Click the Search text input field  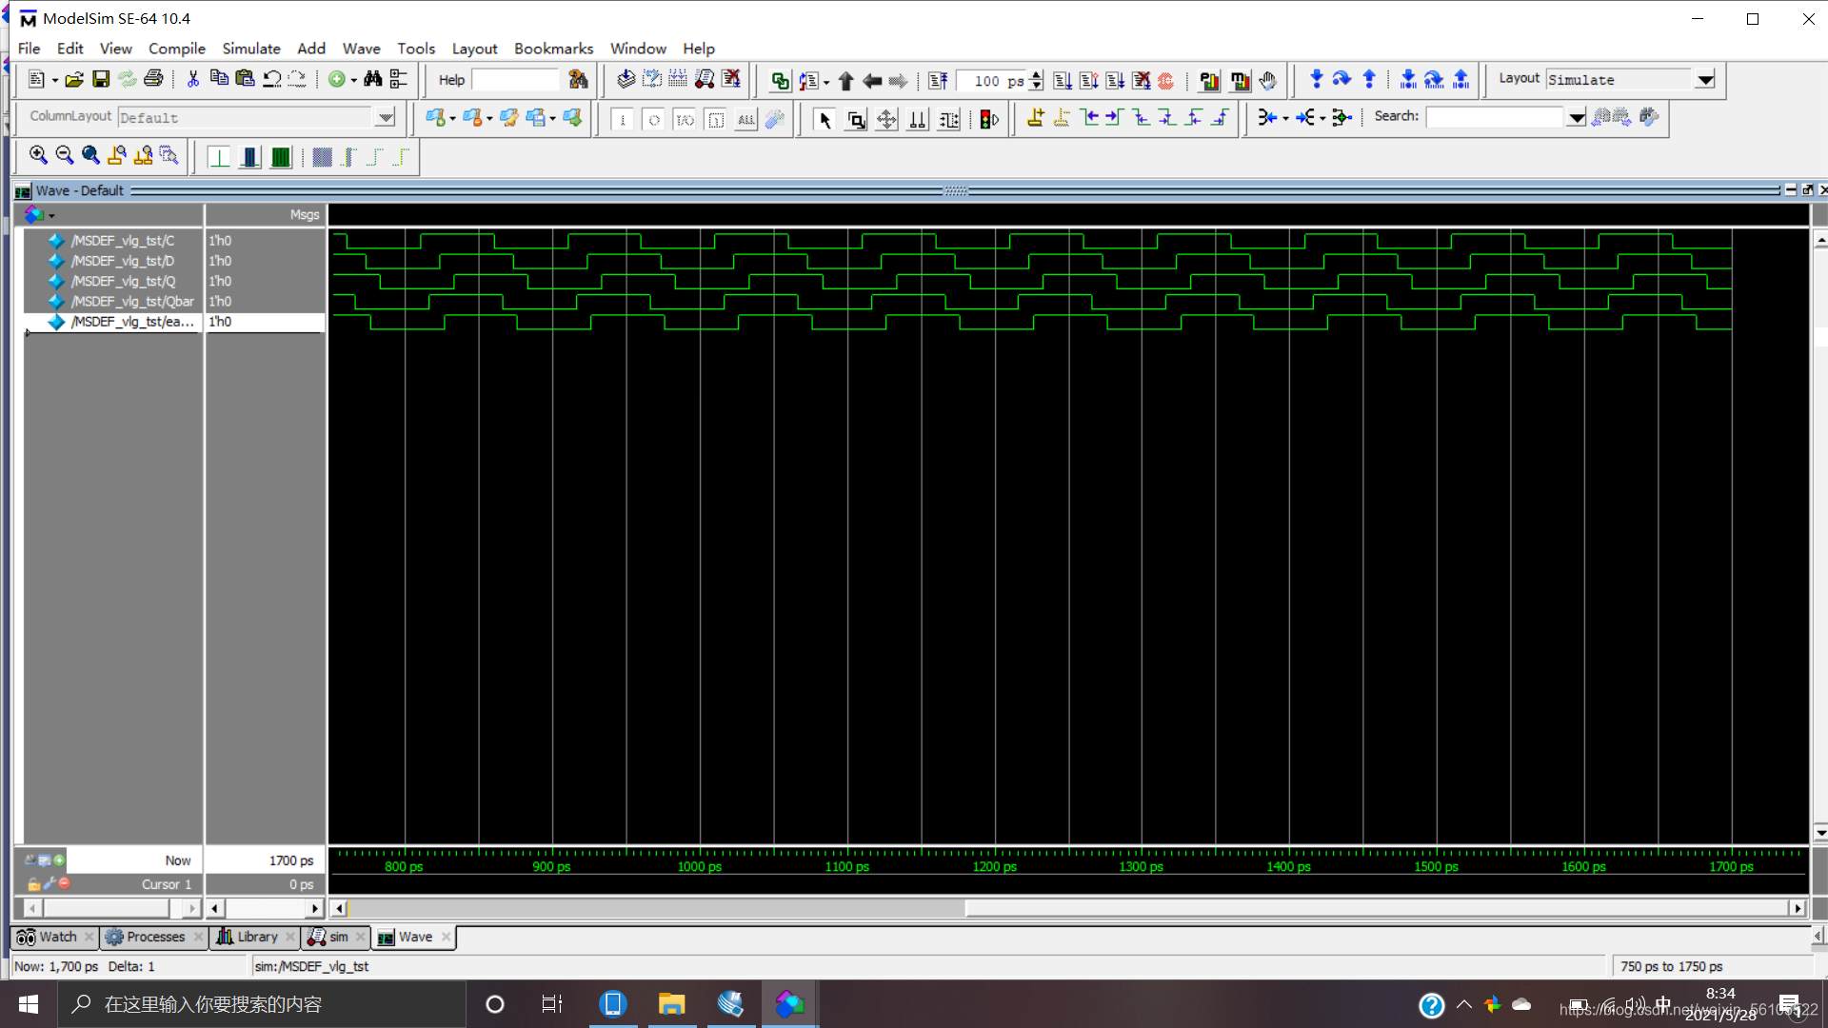pyautogui.click(x=1495, y=117)
